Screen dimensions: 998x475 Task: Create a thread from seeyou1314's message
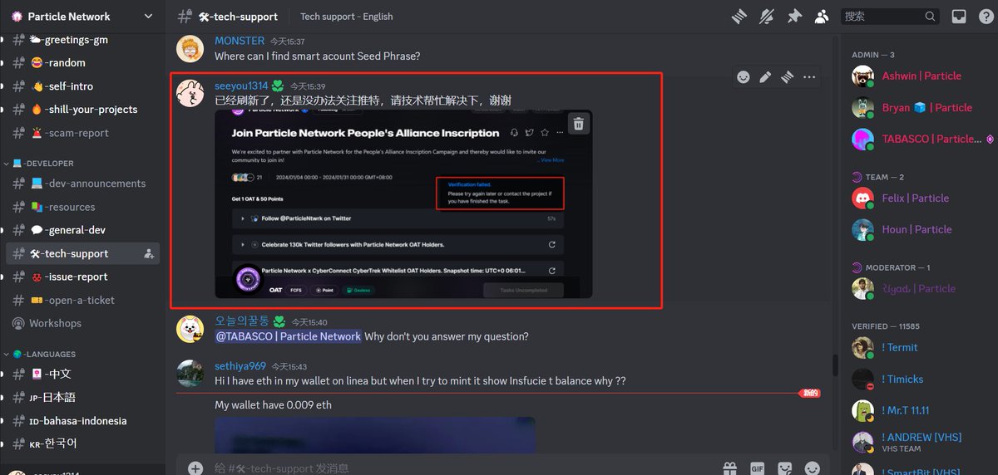(787, 77)
